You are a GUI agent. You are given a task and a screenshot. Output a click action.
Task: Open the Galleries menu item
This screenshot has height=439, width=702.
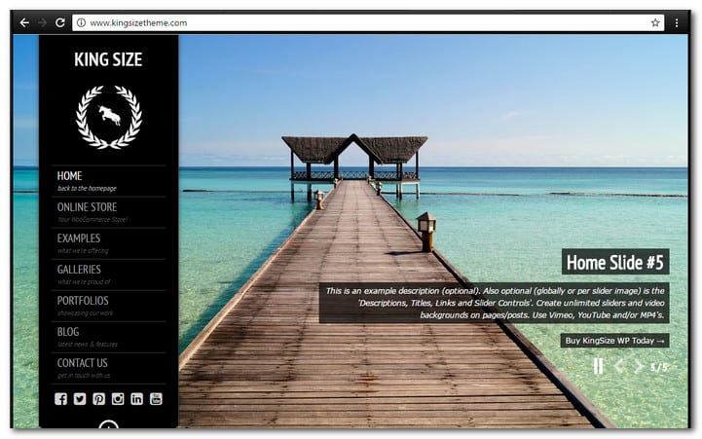click(x=79, y=270)
